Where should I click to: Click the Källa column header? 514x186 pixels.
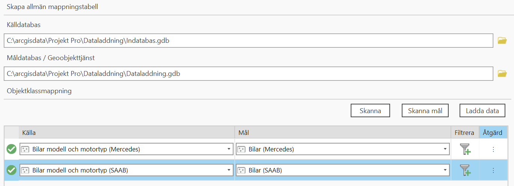127,133
